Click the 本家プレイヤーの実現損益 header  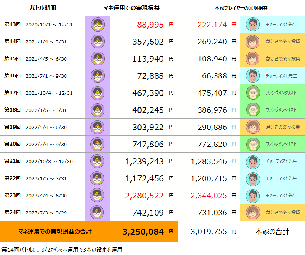coord(241,8)
